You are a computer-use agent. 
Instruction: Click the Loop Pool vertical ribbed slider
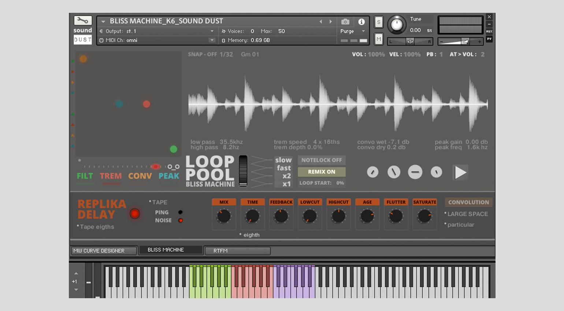pyautogui.click(x=243, y=171)
